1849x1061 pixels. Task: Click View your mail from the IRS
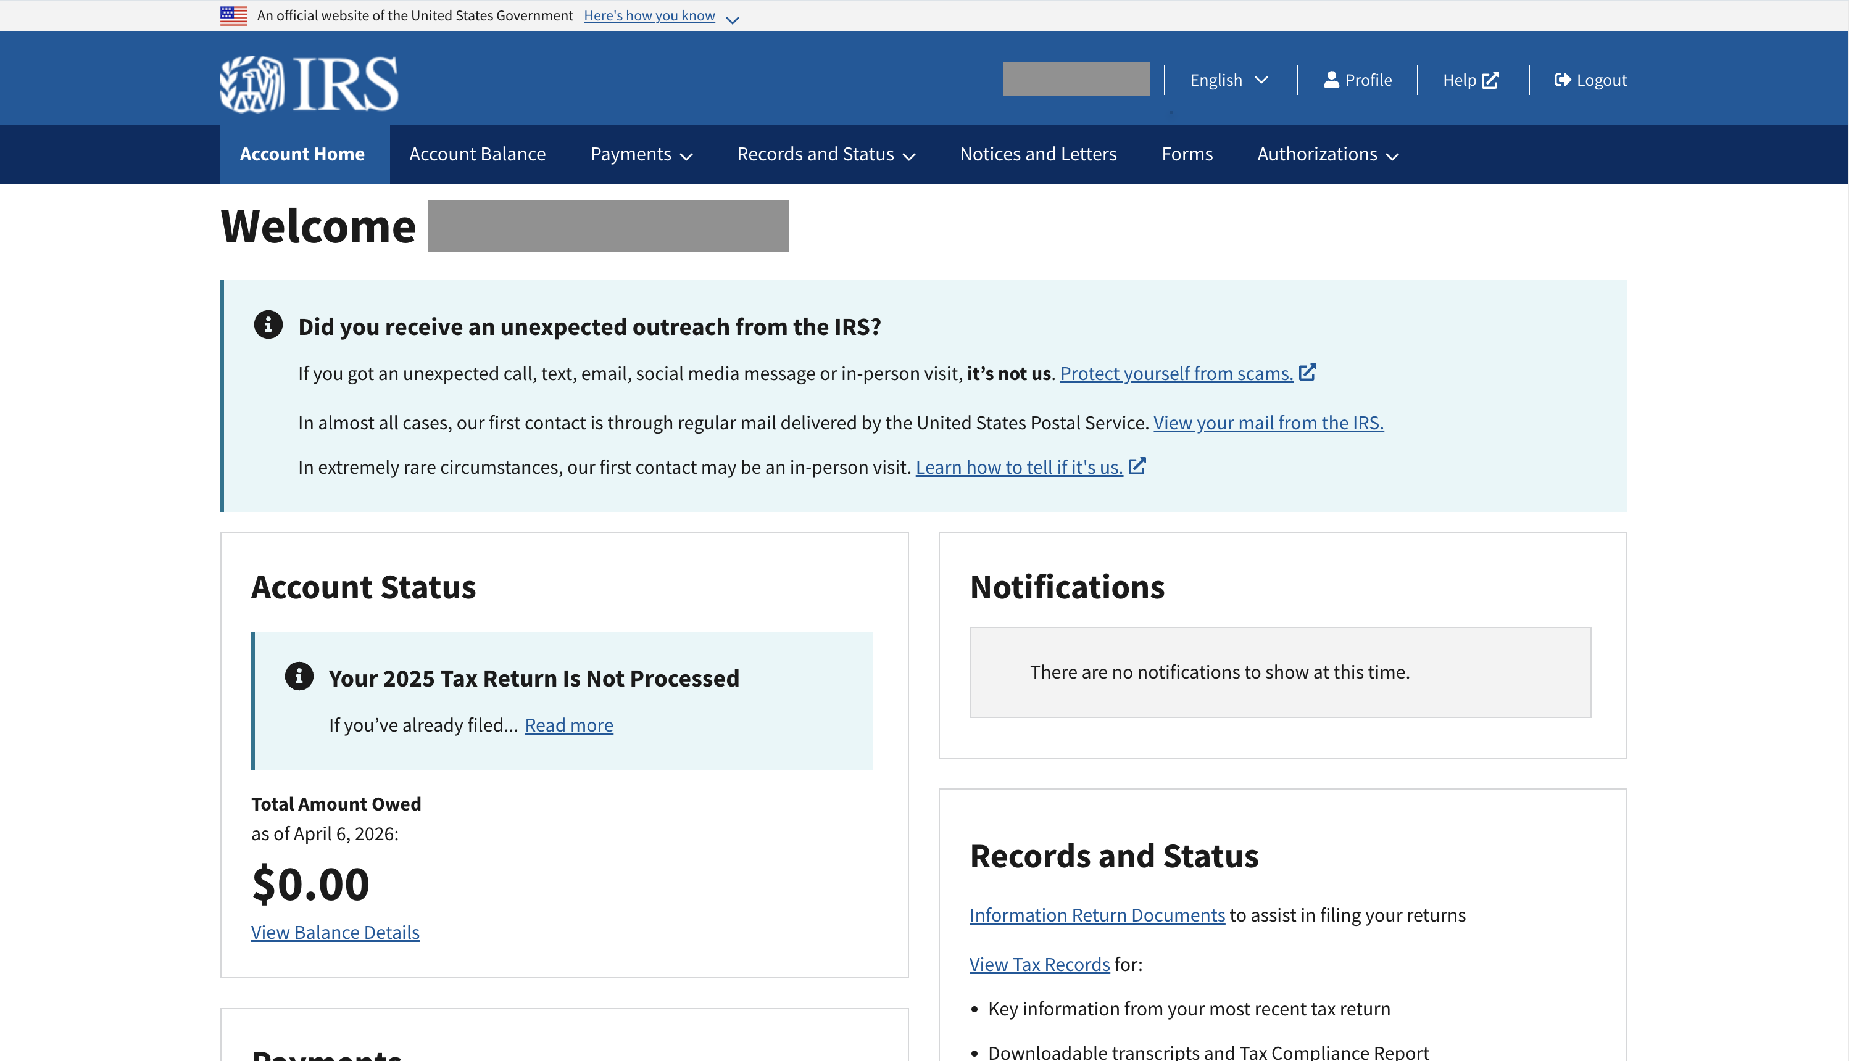(x=1268, y=423)
